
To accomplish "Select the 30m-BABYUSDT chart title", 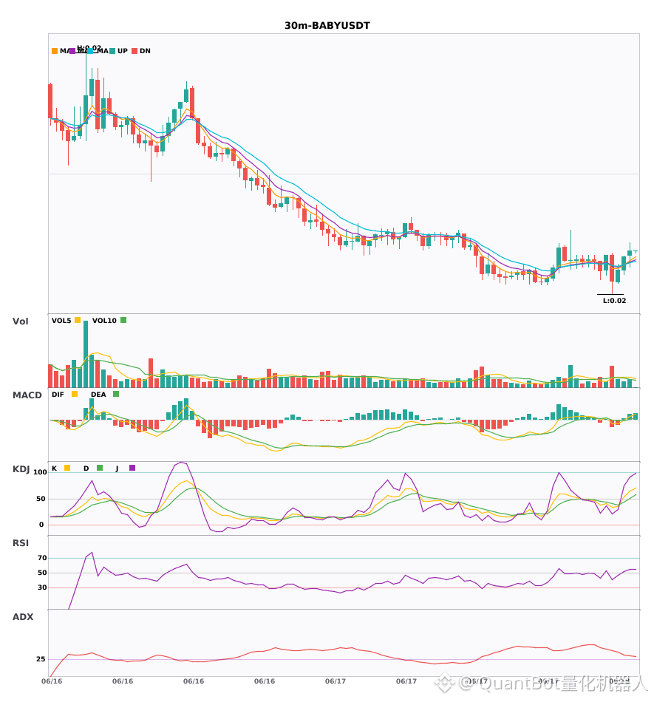I will tap(327, 26).
